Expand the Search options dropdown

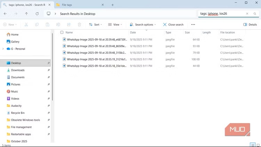[x=143, y=24]
